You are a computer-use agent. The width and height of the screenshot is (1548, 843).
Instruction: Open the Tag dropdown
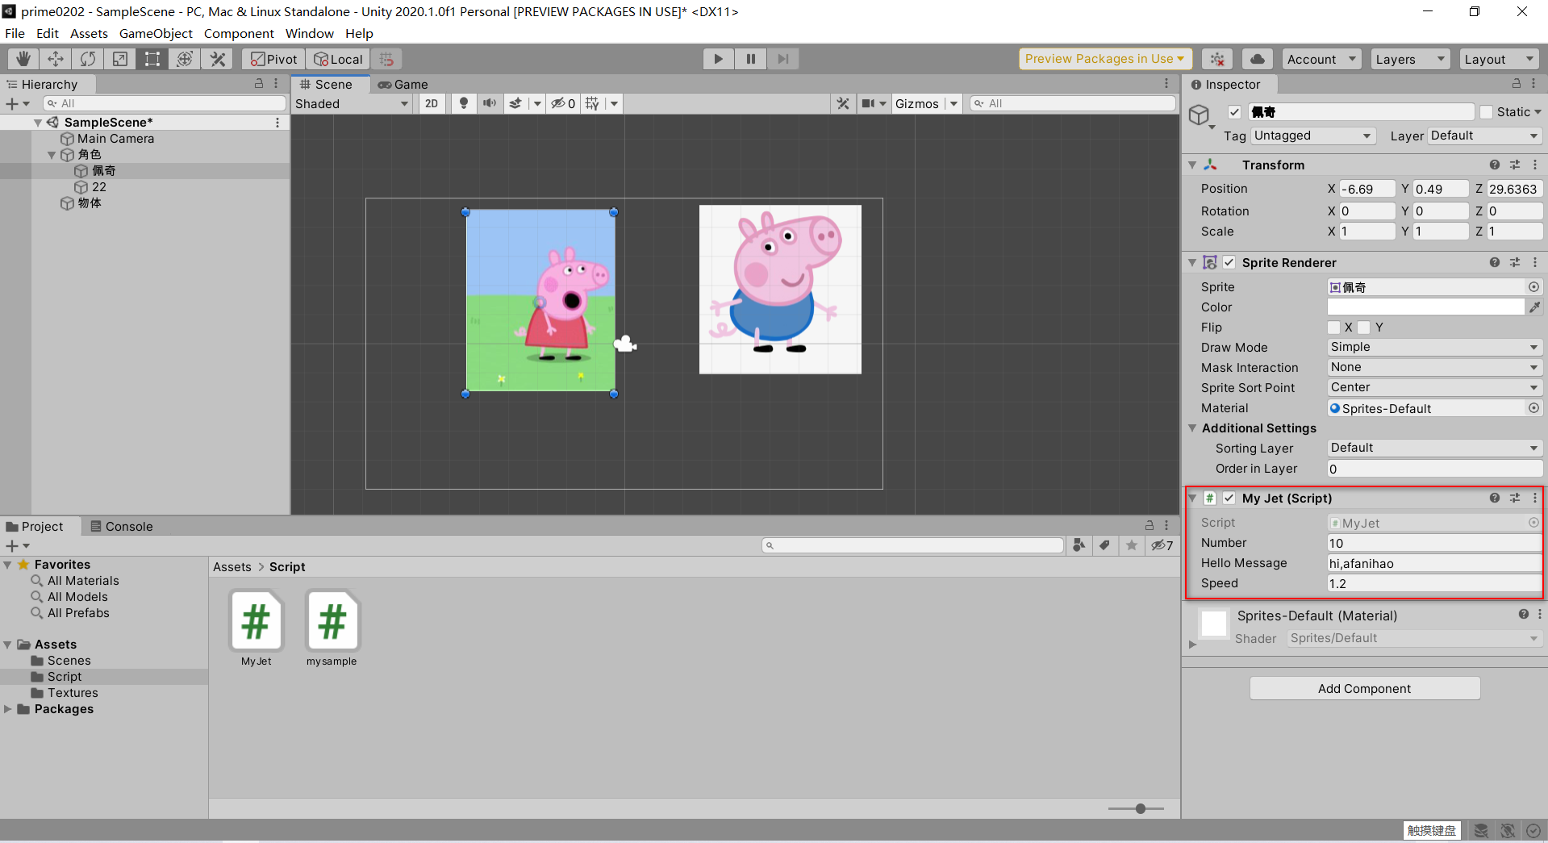coord(1312,136)
